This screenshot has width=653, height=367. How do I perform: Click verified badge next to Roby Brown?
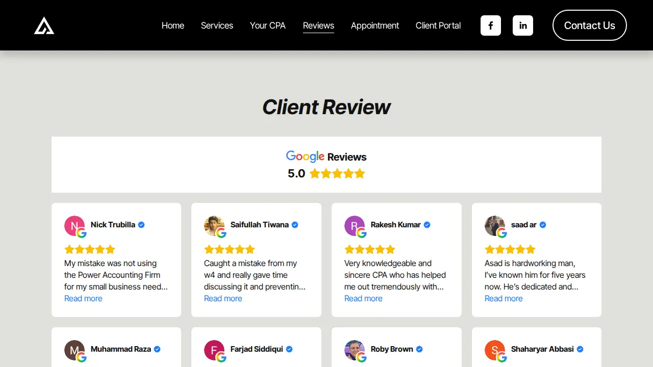point(419,349)
